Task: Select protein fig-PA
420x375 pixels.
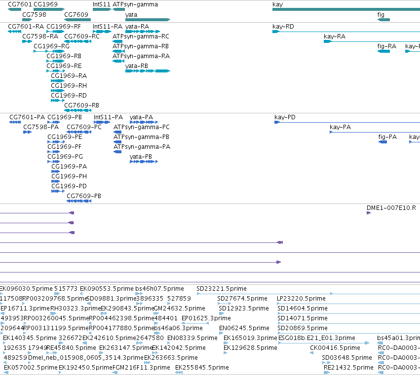Action: point(387,137)
